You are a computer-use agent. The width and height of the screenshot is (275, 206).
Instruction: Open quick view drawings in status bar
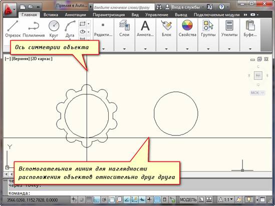pos(209,199)
